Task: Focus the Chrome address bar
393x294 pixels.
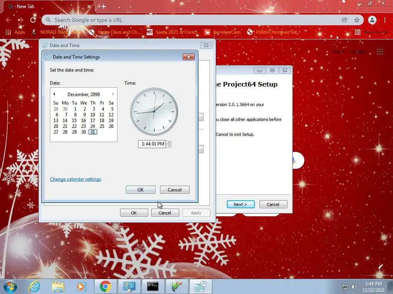Action: (x=193, y=20)
